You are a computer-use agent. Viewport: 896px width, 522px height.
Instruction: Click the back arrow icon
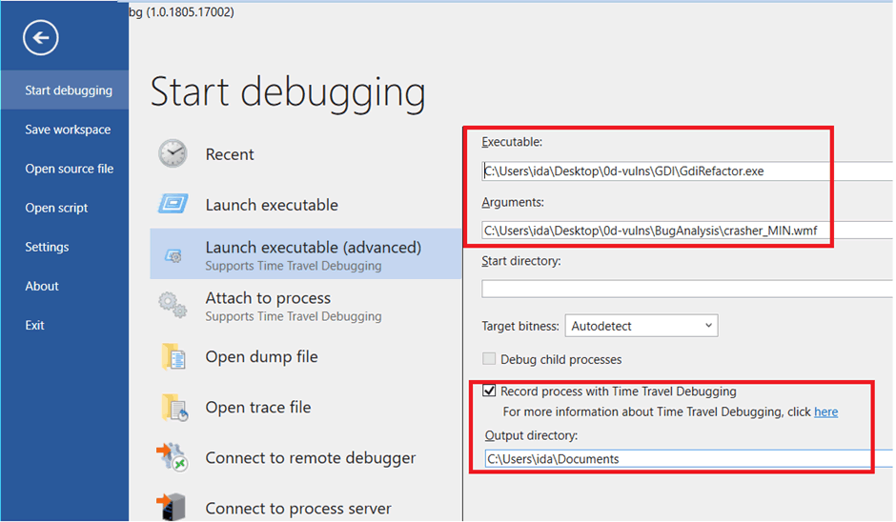pyautogui.click(x=42, y=38)
